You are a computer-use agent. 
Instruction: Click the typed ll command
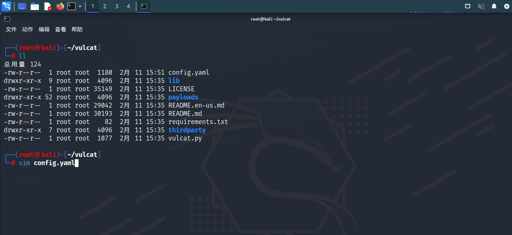click(x=22, y=56)
